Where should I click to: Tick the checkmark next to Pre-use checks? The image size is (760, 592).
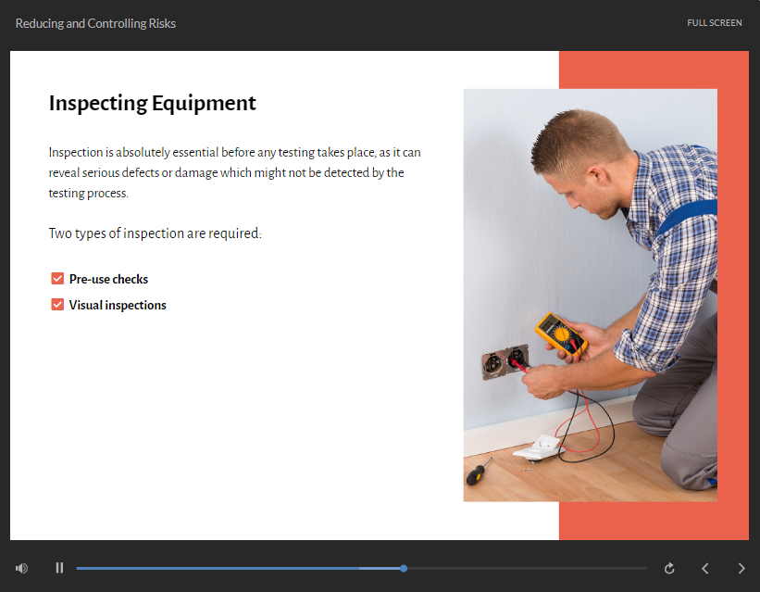(56, 278)
